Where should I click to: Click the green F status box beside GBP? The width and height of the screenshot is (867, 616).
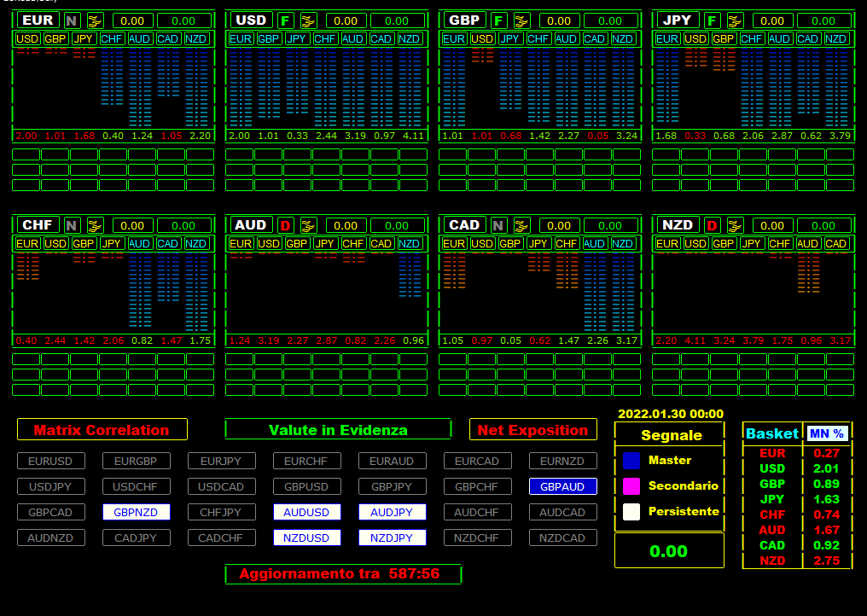498,21
